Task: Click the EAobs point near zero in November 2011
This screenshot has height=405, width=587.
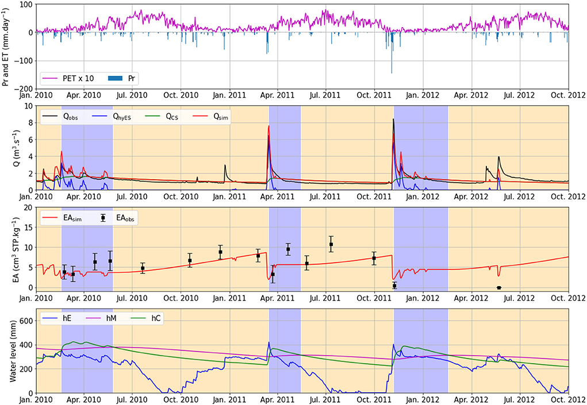Action: tap(394, 286)
